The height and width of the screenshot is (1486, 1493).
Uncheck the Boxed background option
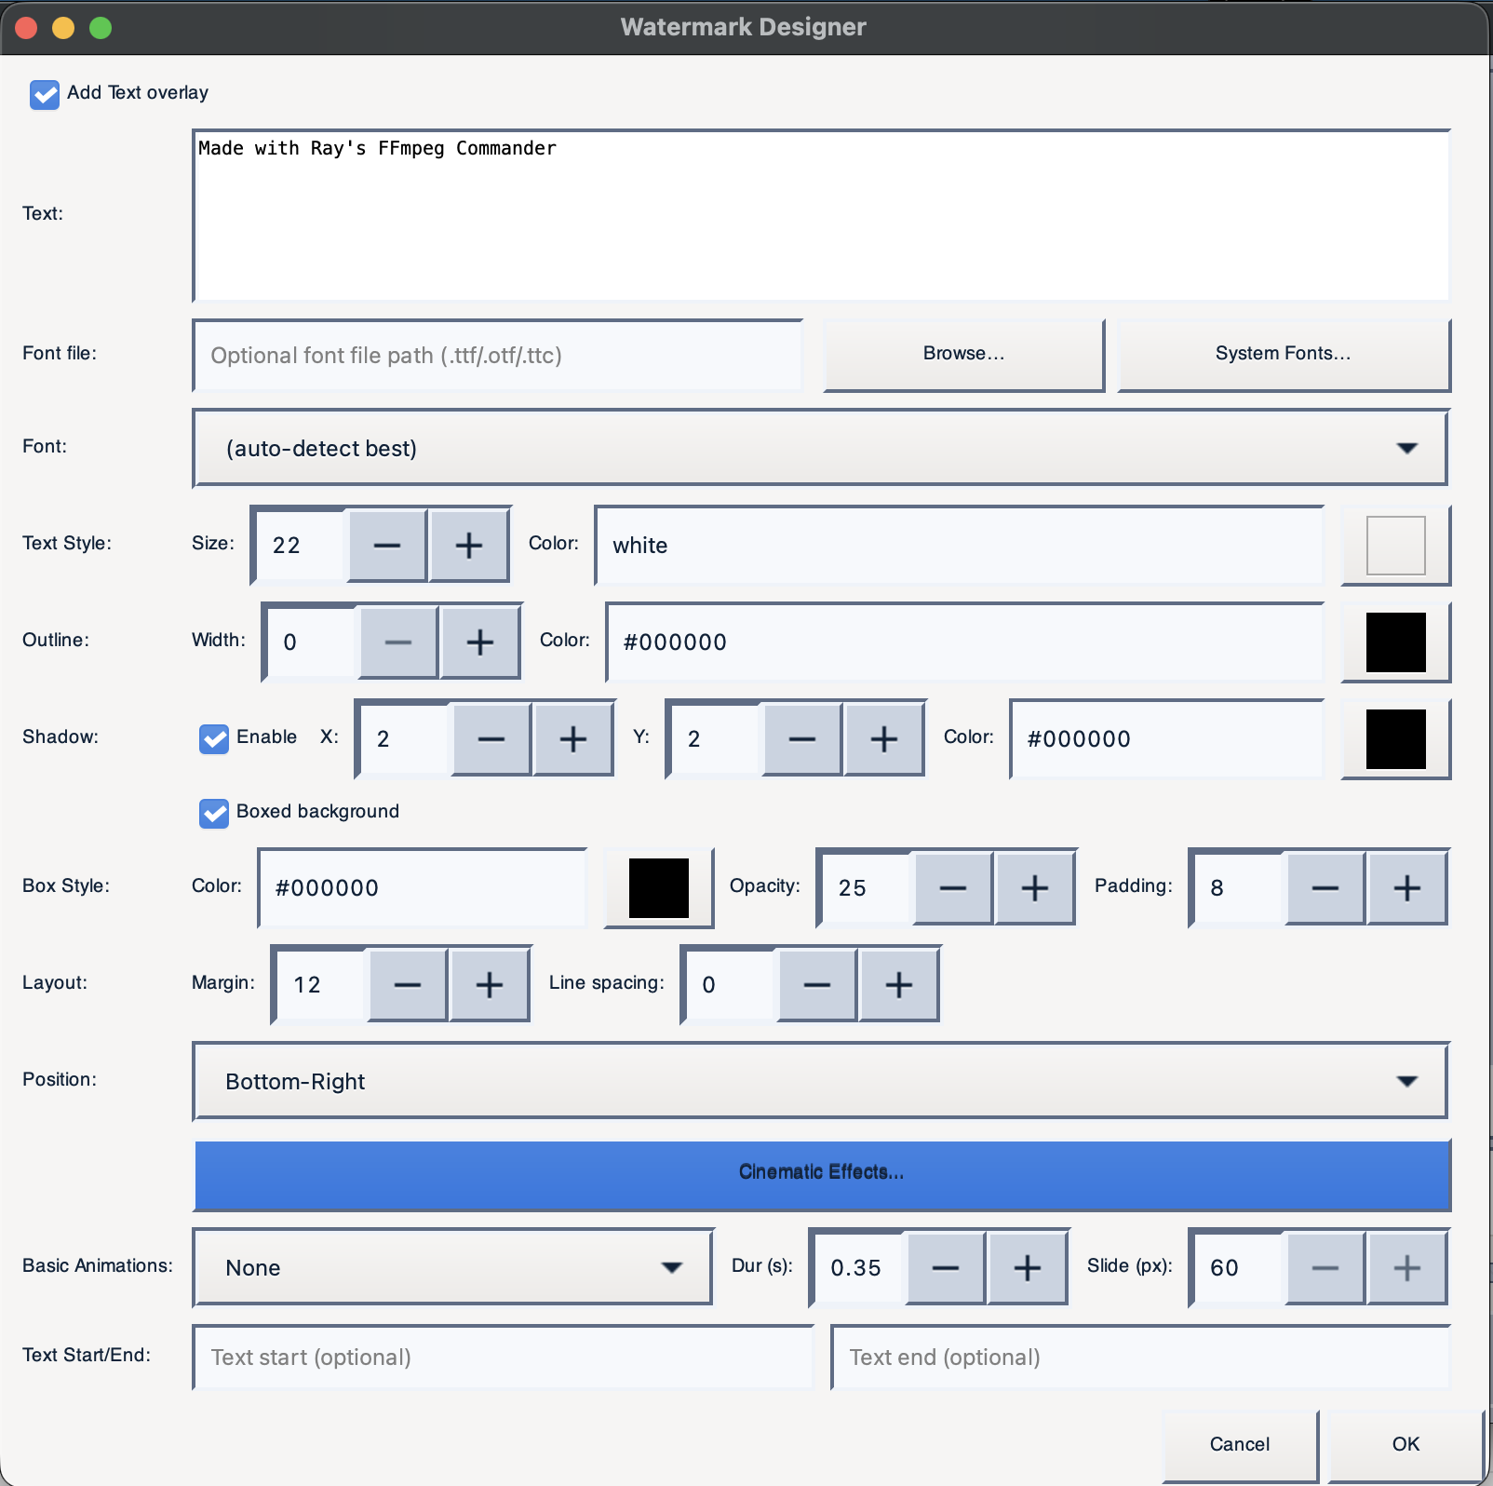214,813
